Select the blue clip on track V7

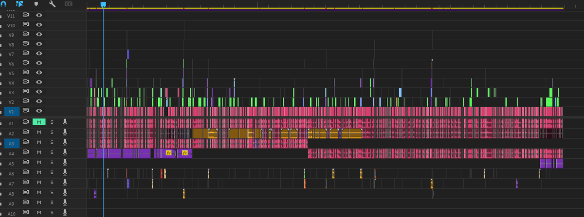(x=128, y=53)
